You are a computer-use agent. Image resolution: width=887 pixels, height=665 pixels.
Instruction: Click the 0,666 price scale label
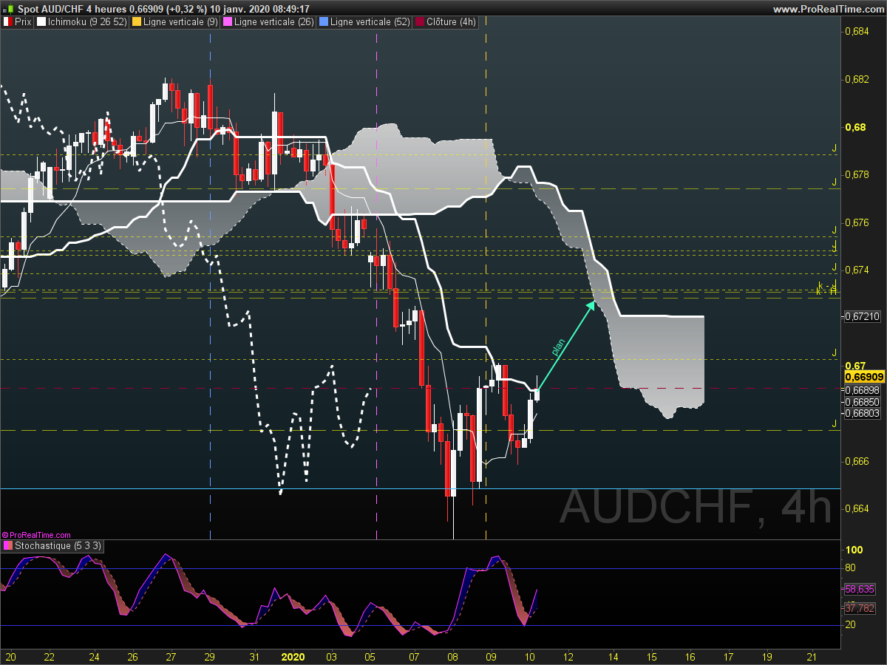(x=857, y=461)
